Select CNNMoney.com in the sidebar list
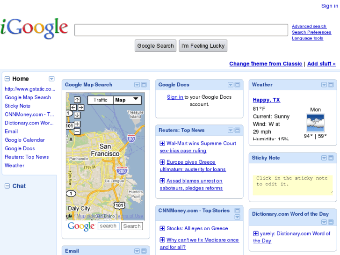This screenshot has width=340, height=255. [x=29, y=114]
